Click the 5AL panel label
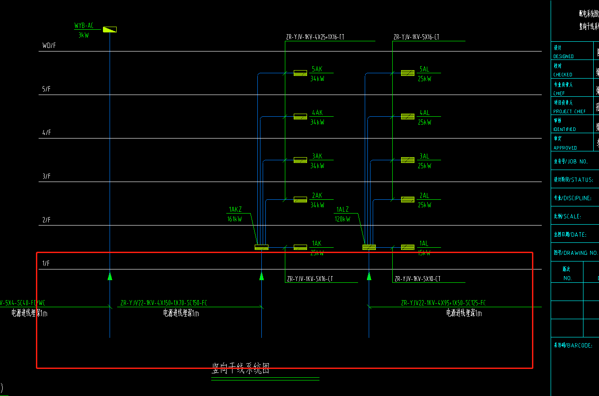Viewport: 599px width, 396px height. tap(424, 69)
